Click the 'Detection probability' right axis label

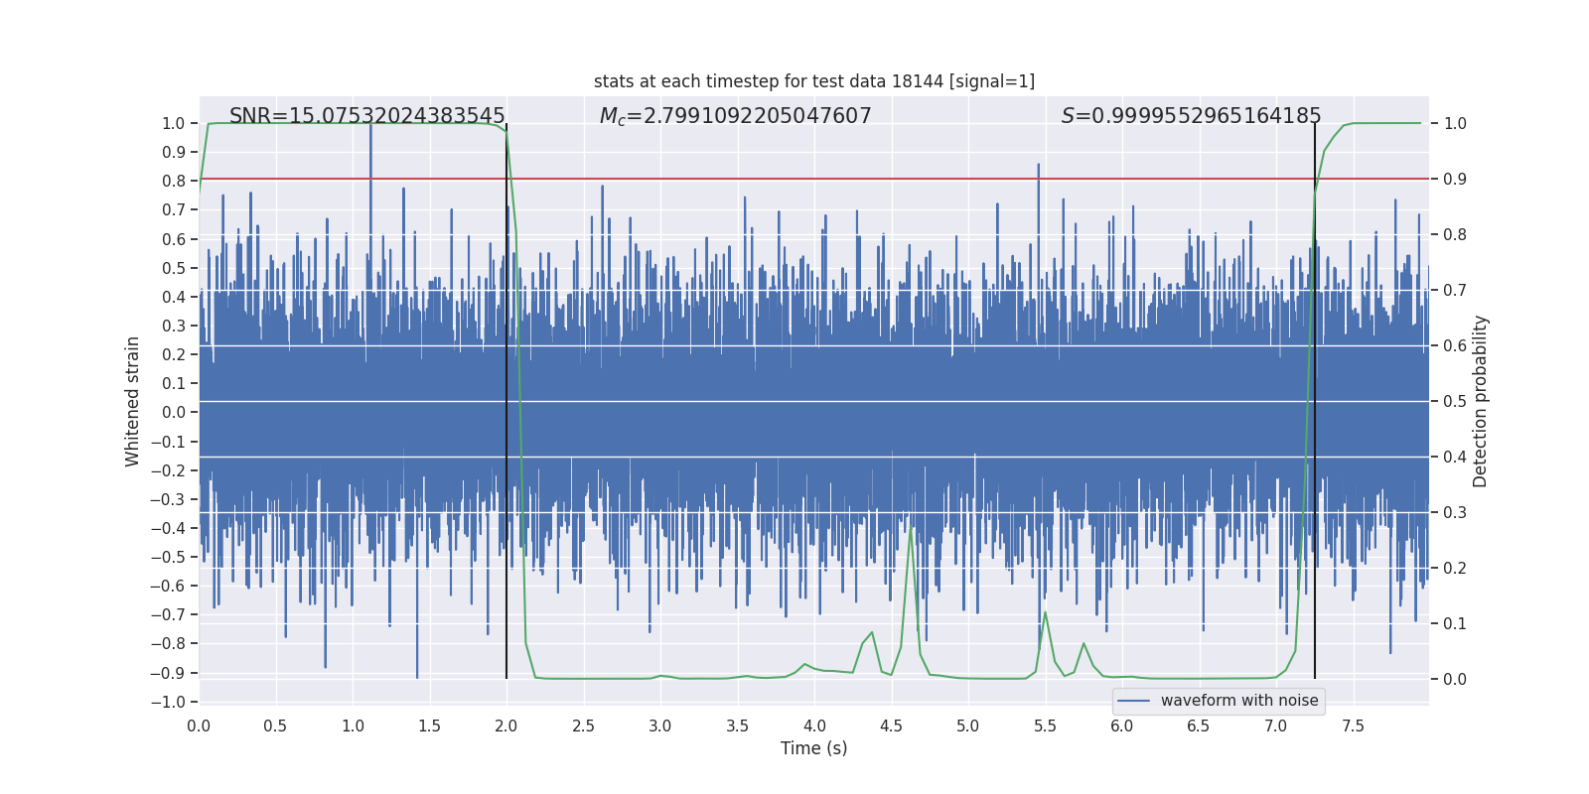(x=1481, y=401)
